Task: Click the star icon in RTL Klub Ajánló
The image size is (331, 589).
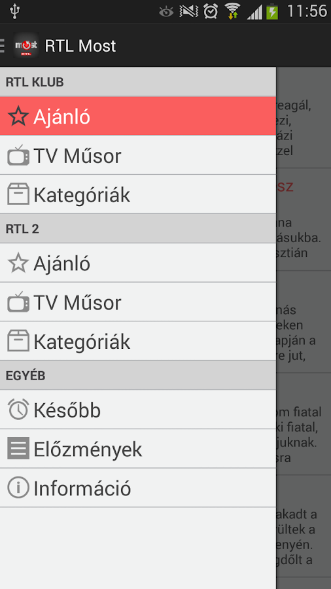Action: click(18, 116)
